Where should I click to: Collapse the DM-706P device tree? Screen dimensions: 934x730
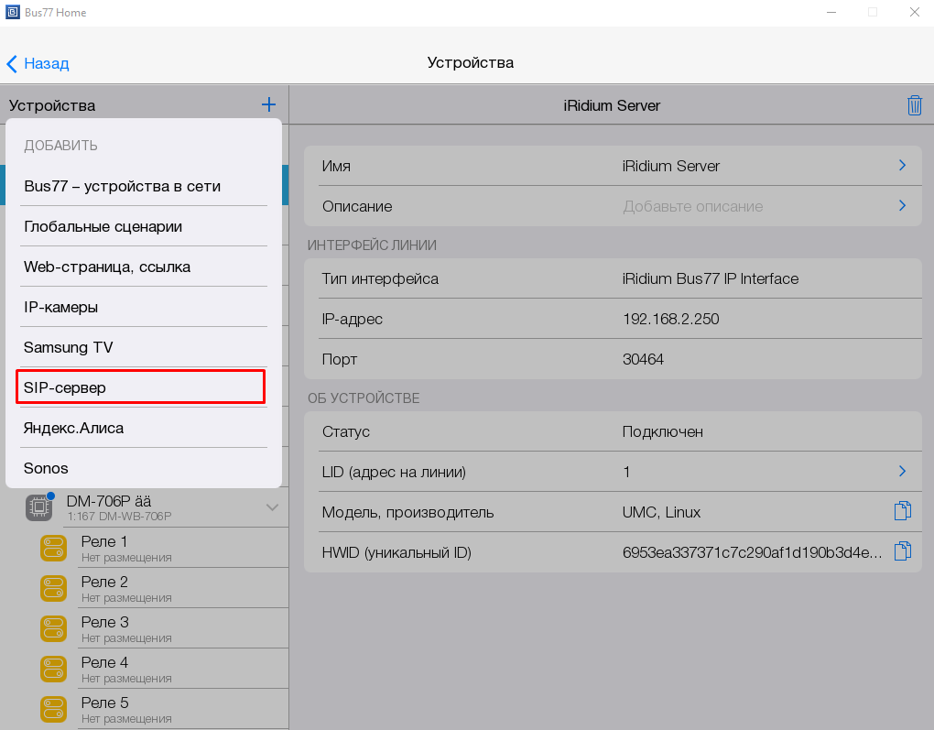[272, 507]
